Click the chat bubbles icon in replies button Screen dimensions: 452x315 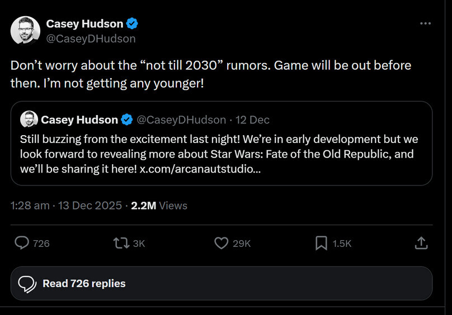click(27, 284)
